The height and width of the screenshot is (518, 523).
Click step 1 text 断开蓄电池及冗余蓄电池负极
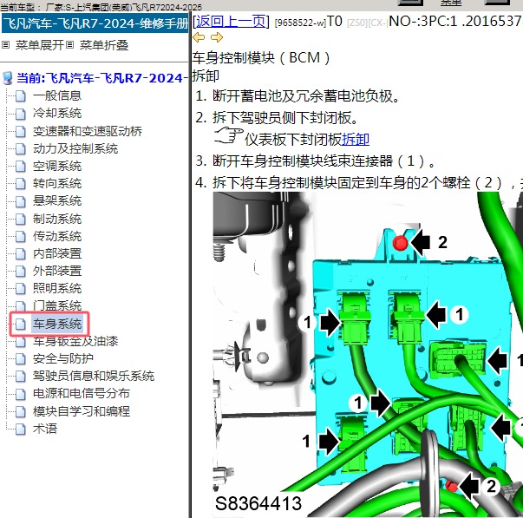305,96
